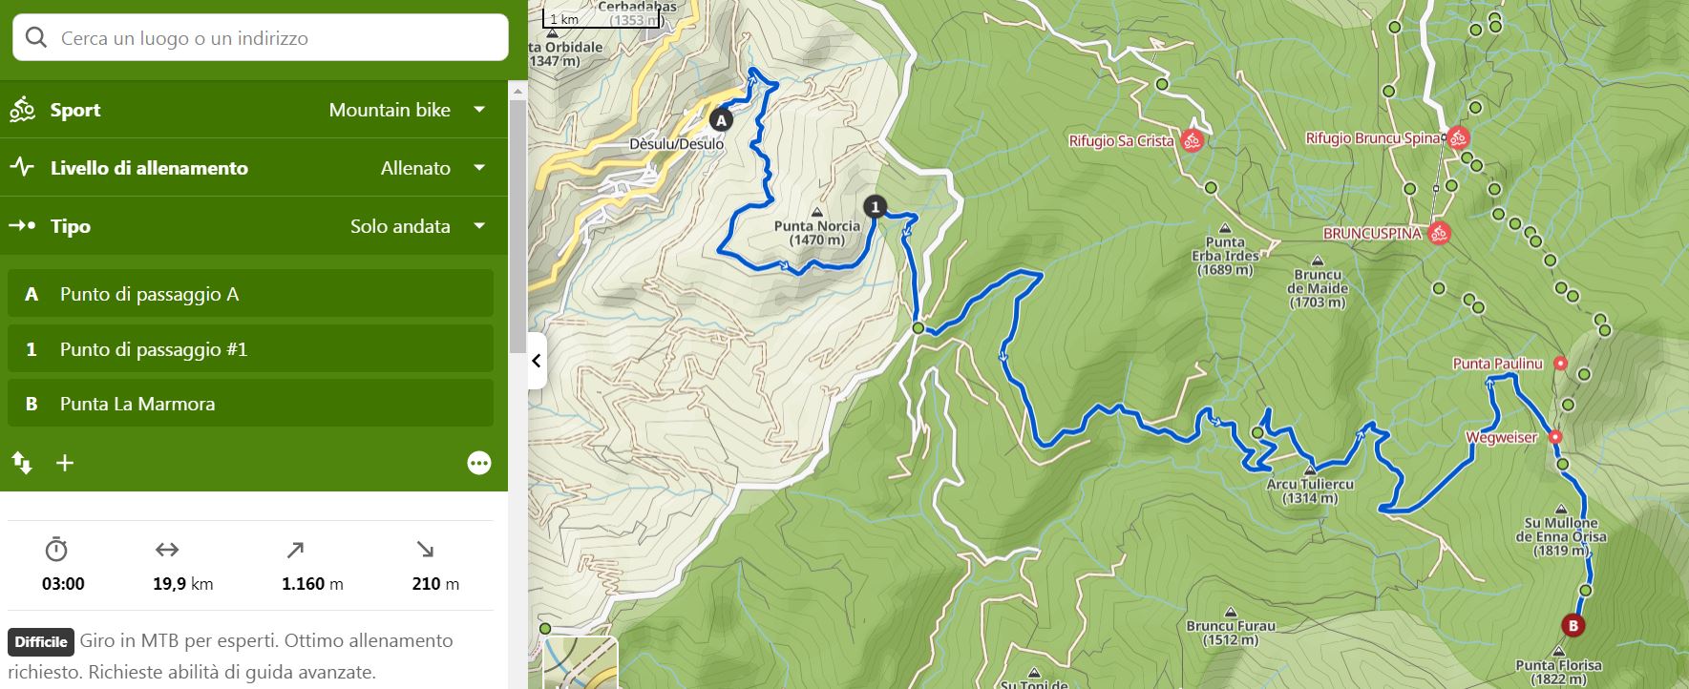This screenshot has width=1689, height=689.
Task: Collapse the sidebar panel with the arrow toggle
Action: (537, 361)
